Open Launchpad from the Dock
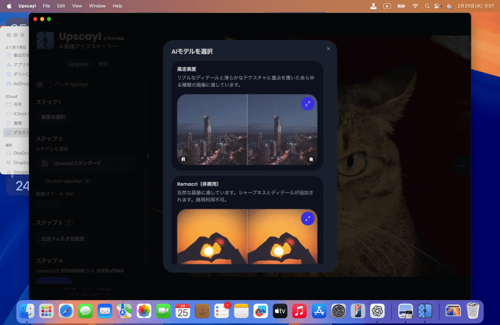The width and height of the screenshot is (500, 325). [x=46, y=311]
